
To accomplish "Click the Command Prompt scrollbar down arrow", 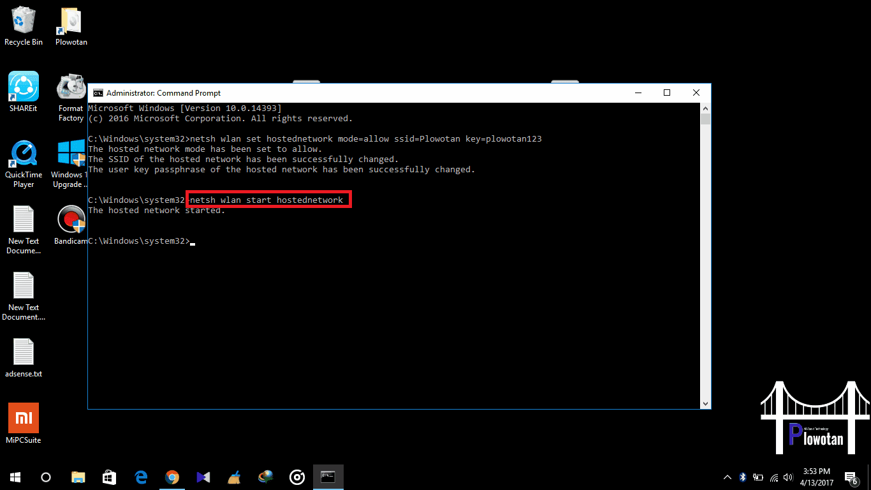I will pos(706,403).
